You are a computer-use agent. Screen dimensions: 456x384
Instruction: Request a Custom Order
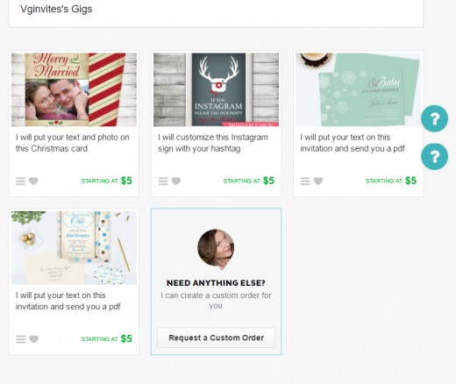(x=216, y=338)
